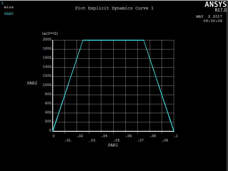Click the window number '1' in the corner
This screenshot has height=171, width=228.
click(2, 3)
